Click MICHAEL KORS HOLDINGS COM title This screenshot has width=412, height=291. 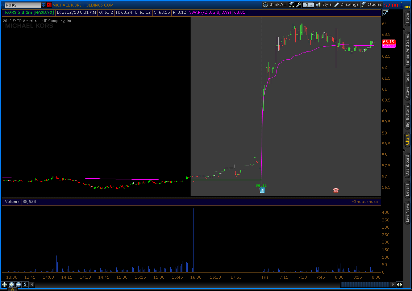click(x=83, y=5)
